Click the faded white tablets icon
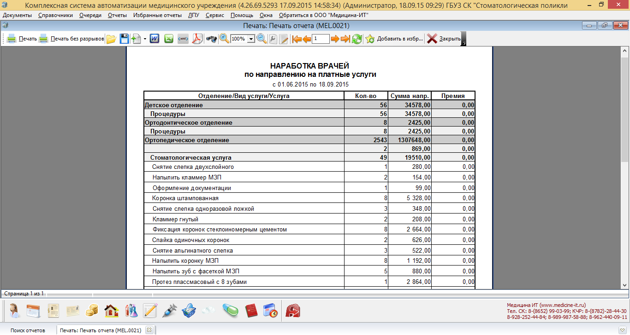Viewport: 630px width, 335px height. (x=208, y=311)
